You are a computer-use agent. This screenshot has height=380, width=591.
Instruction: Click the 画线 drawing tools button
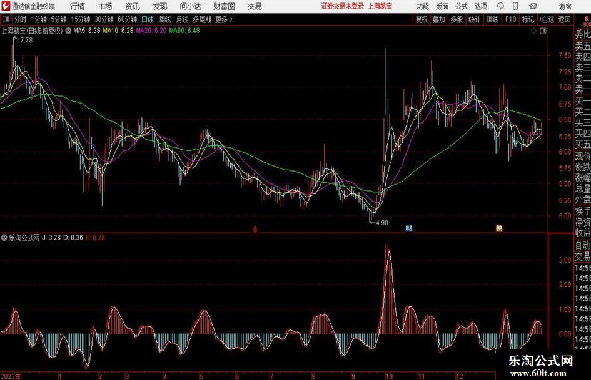(492, 19)
